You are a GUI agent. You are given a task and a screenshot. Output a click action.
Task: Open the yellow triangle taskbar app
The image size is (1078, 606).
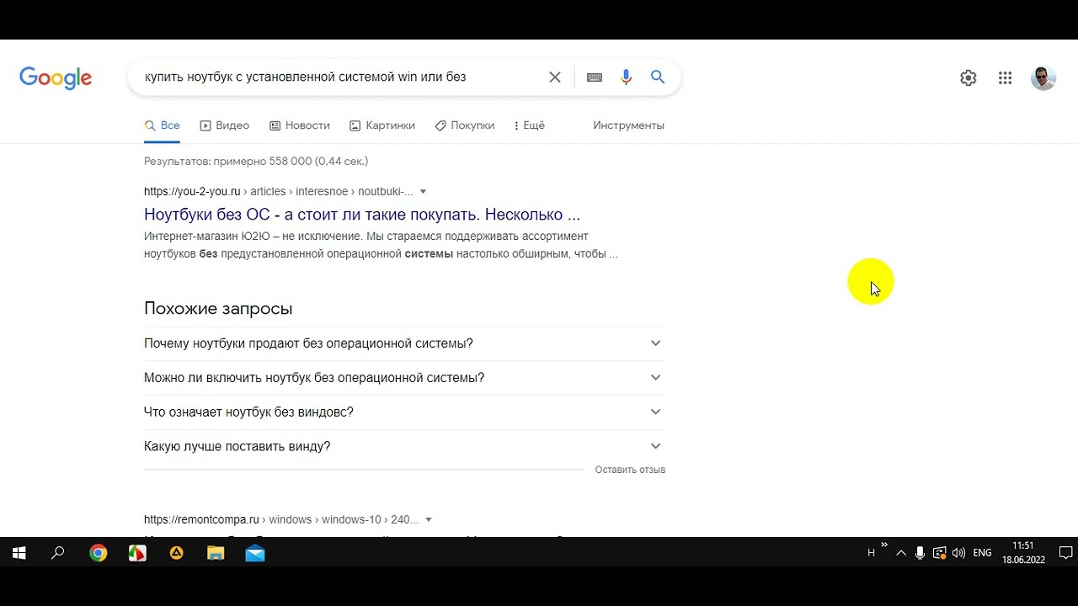177,553
